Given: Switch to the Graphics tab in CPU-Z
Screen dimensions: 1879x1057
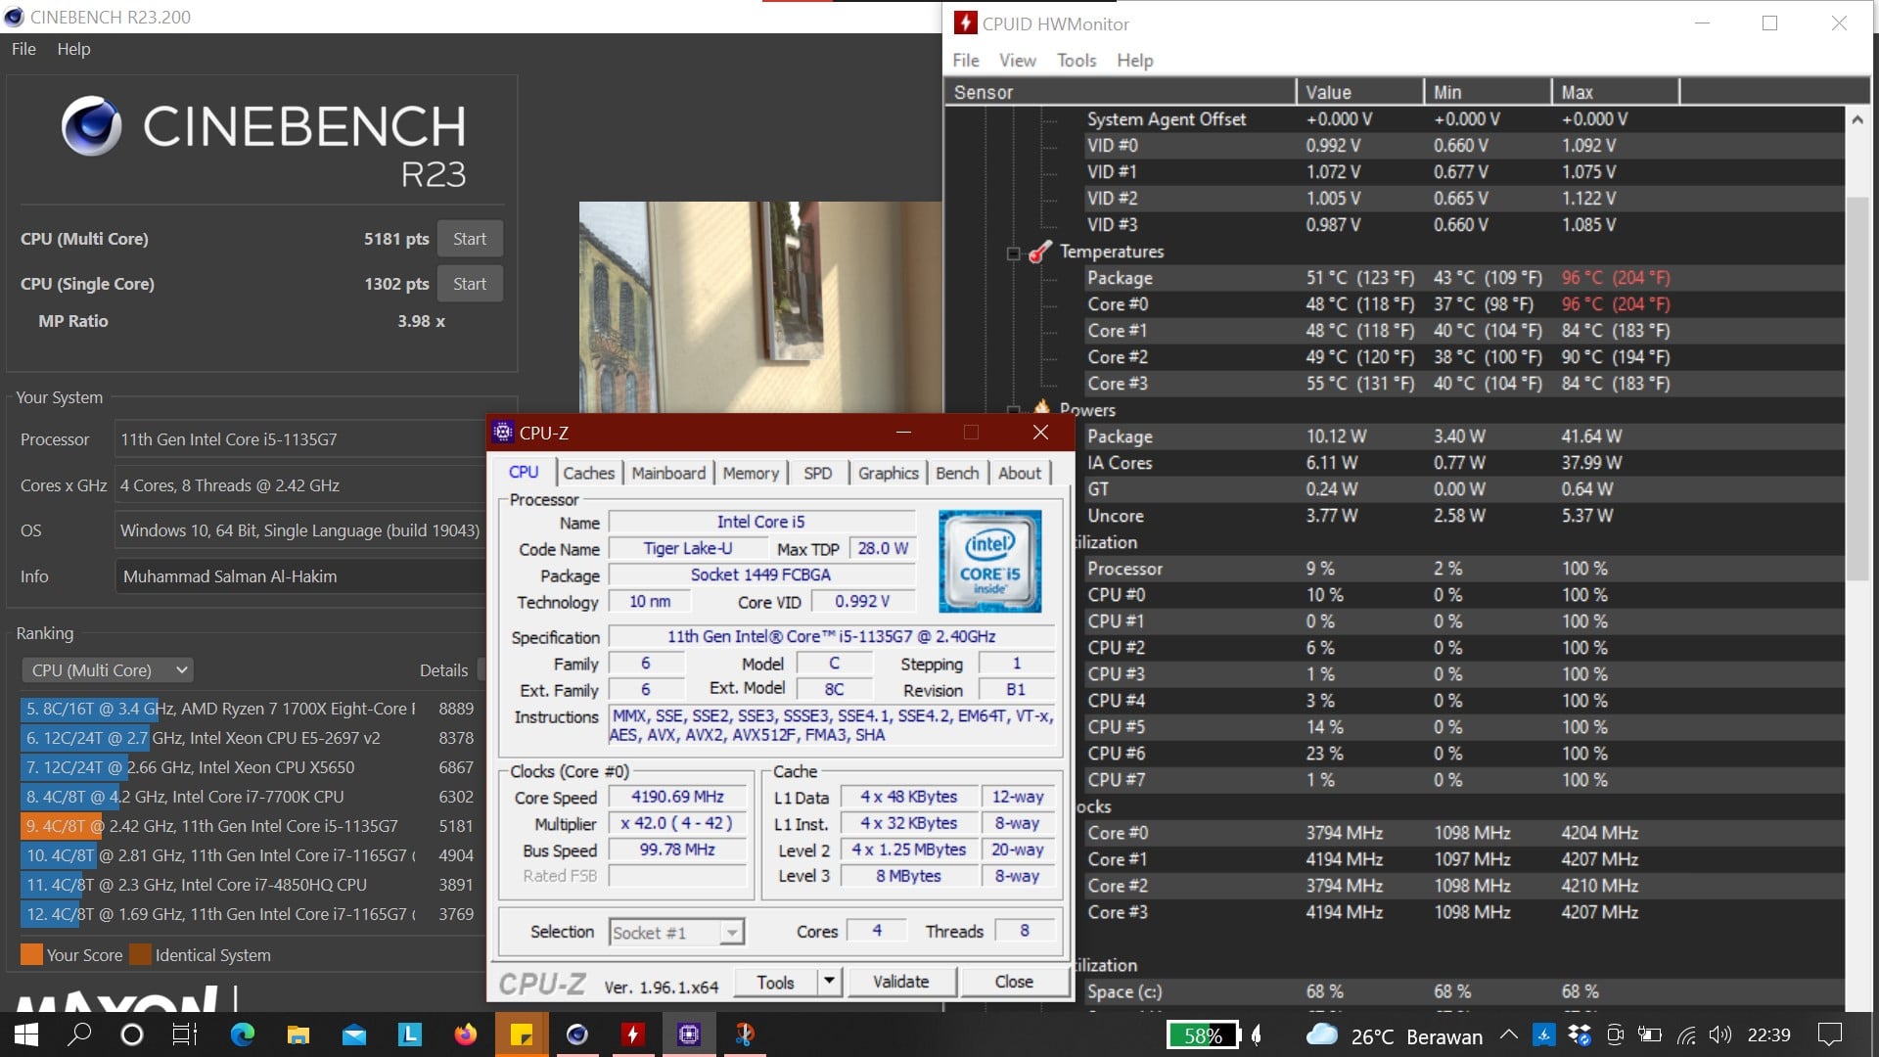Looking at the screenshot, I should pyautogui.click(x=888, y=473).
